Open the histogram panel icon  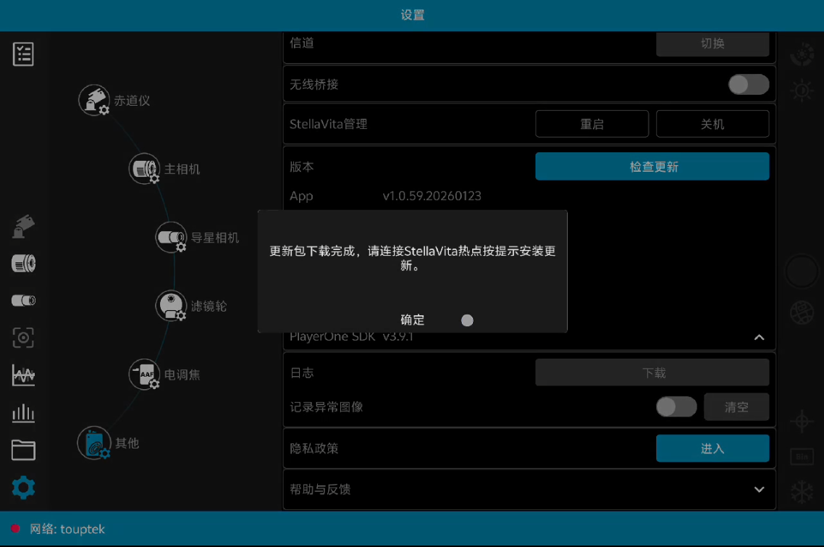click(22, 413)
